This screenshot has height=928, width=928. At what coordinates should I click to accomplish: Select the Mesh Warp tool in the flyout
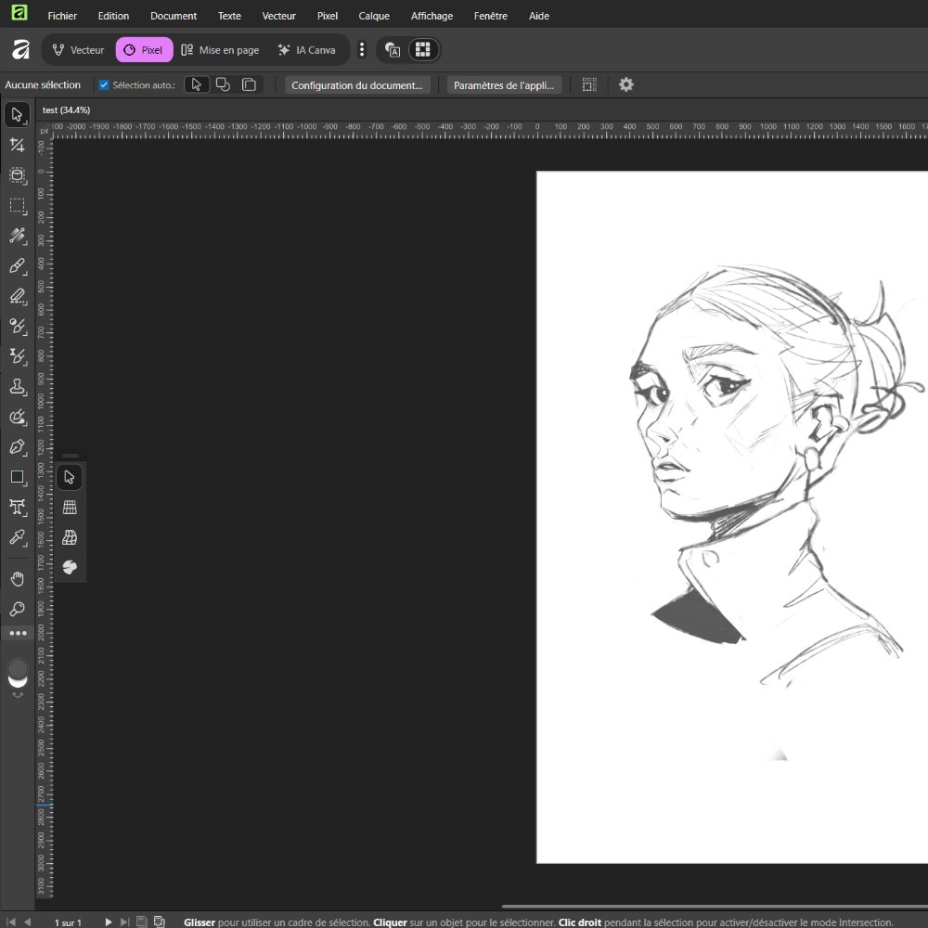[x=70, y=537]
